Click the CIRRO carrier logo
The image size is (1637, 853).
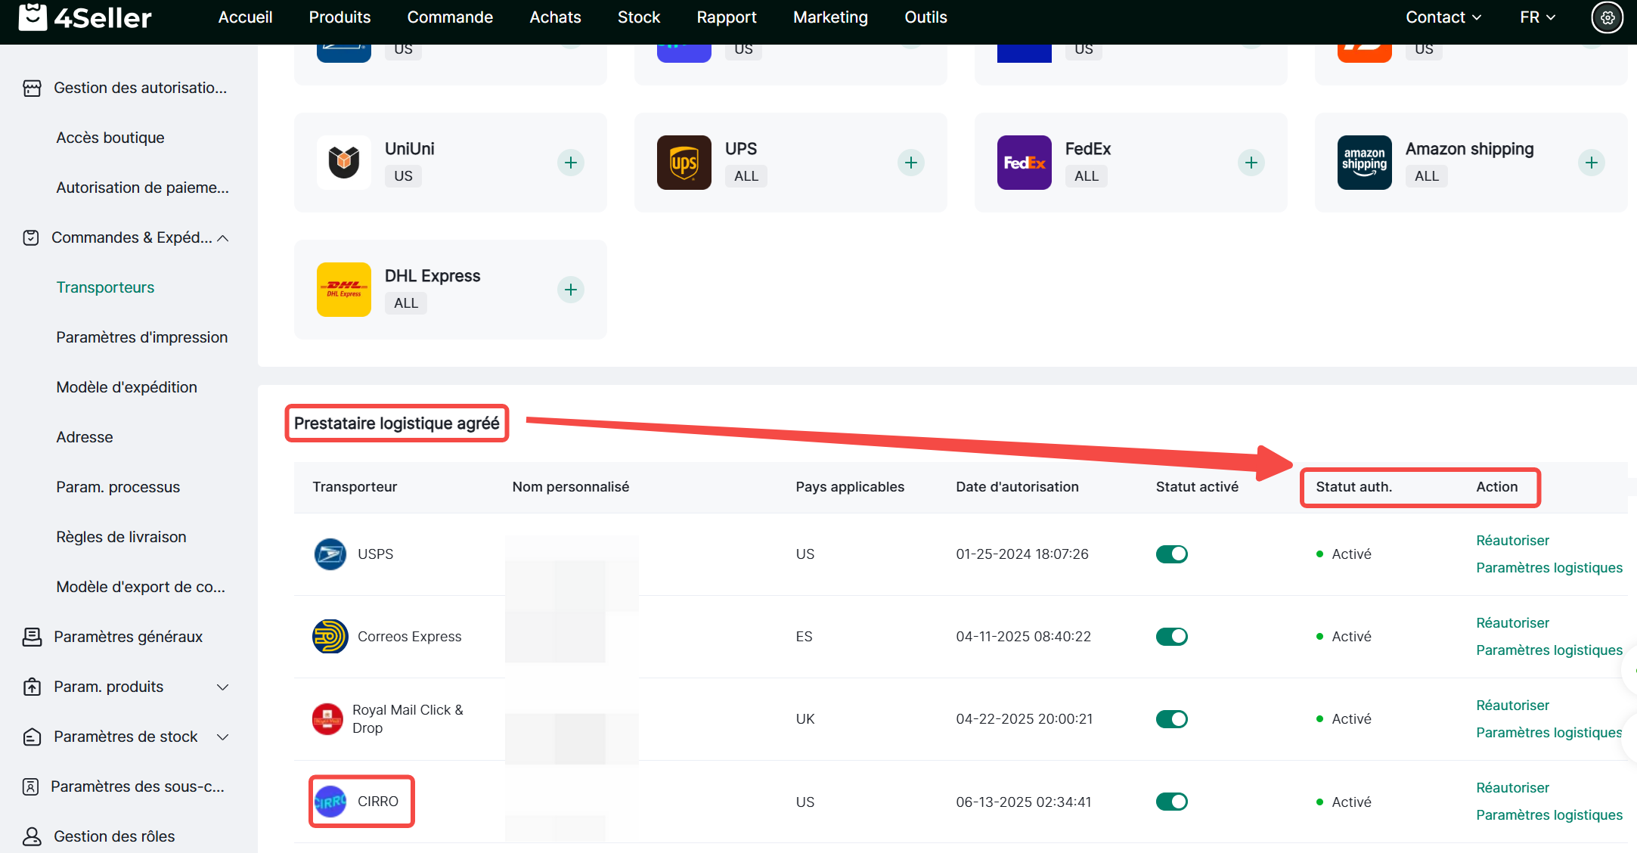pyautogui.click(x=330, y=802)
